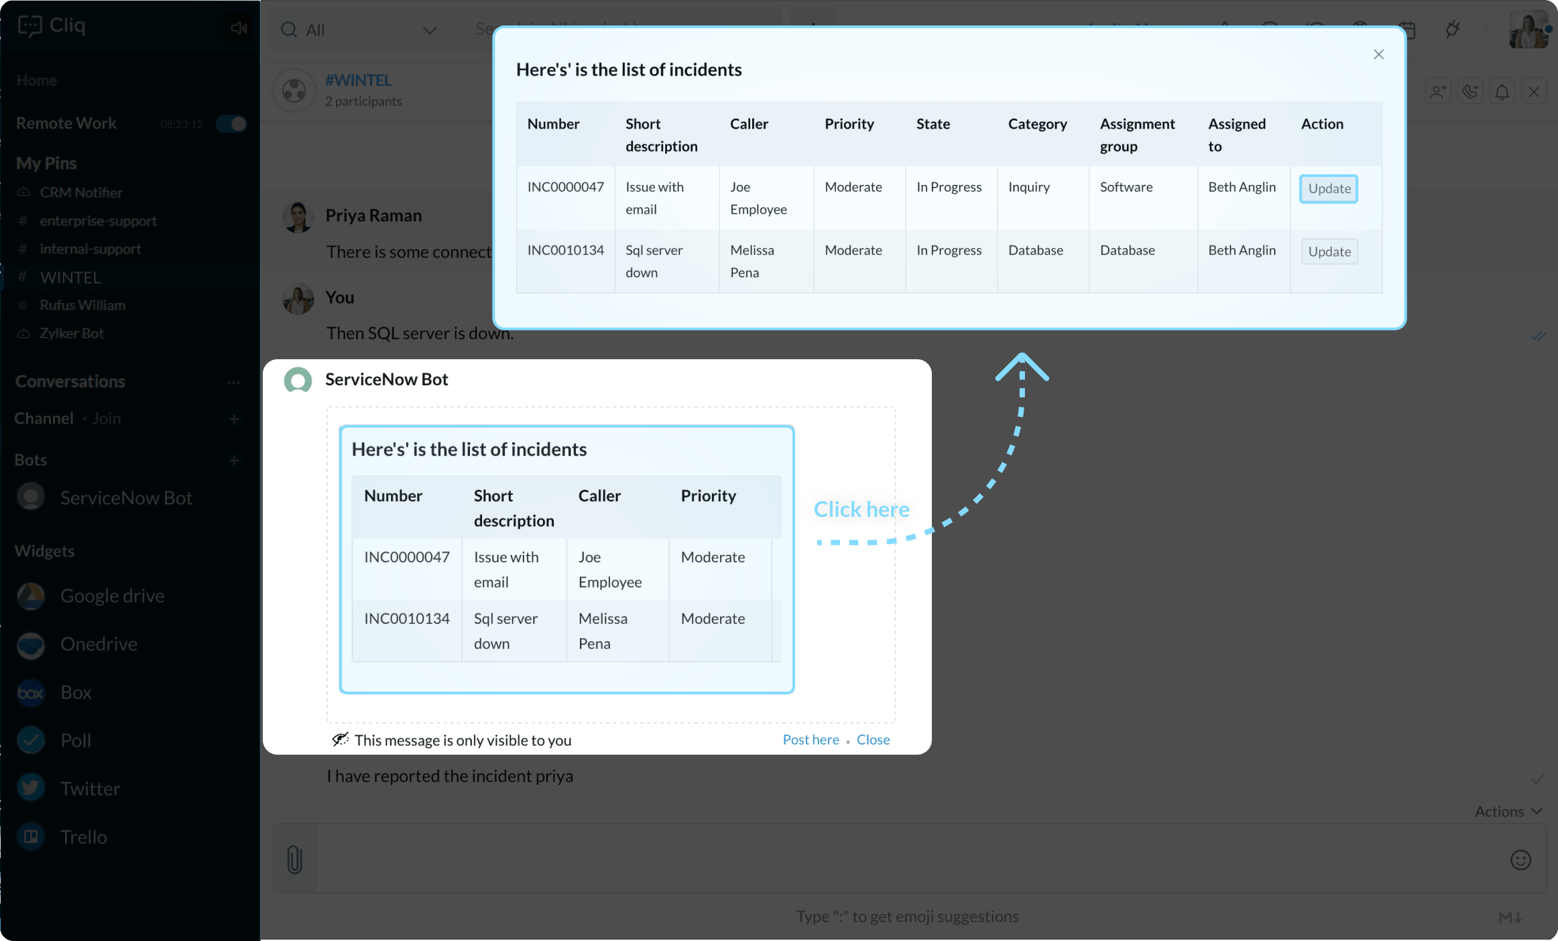The height and width of the screenshot is (941, 1558).
Task: Click the 2 participants label
Action: tap(363, 101)
